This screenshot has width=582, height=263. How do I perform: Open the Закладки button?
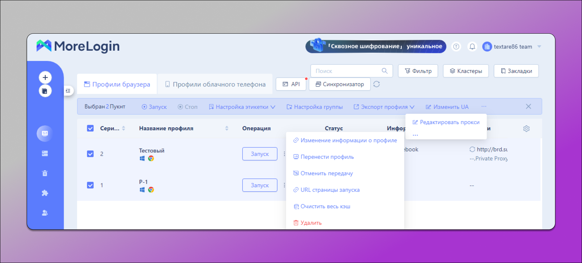(x=516, y=71)
